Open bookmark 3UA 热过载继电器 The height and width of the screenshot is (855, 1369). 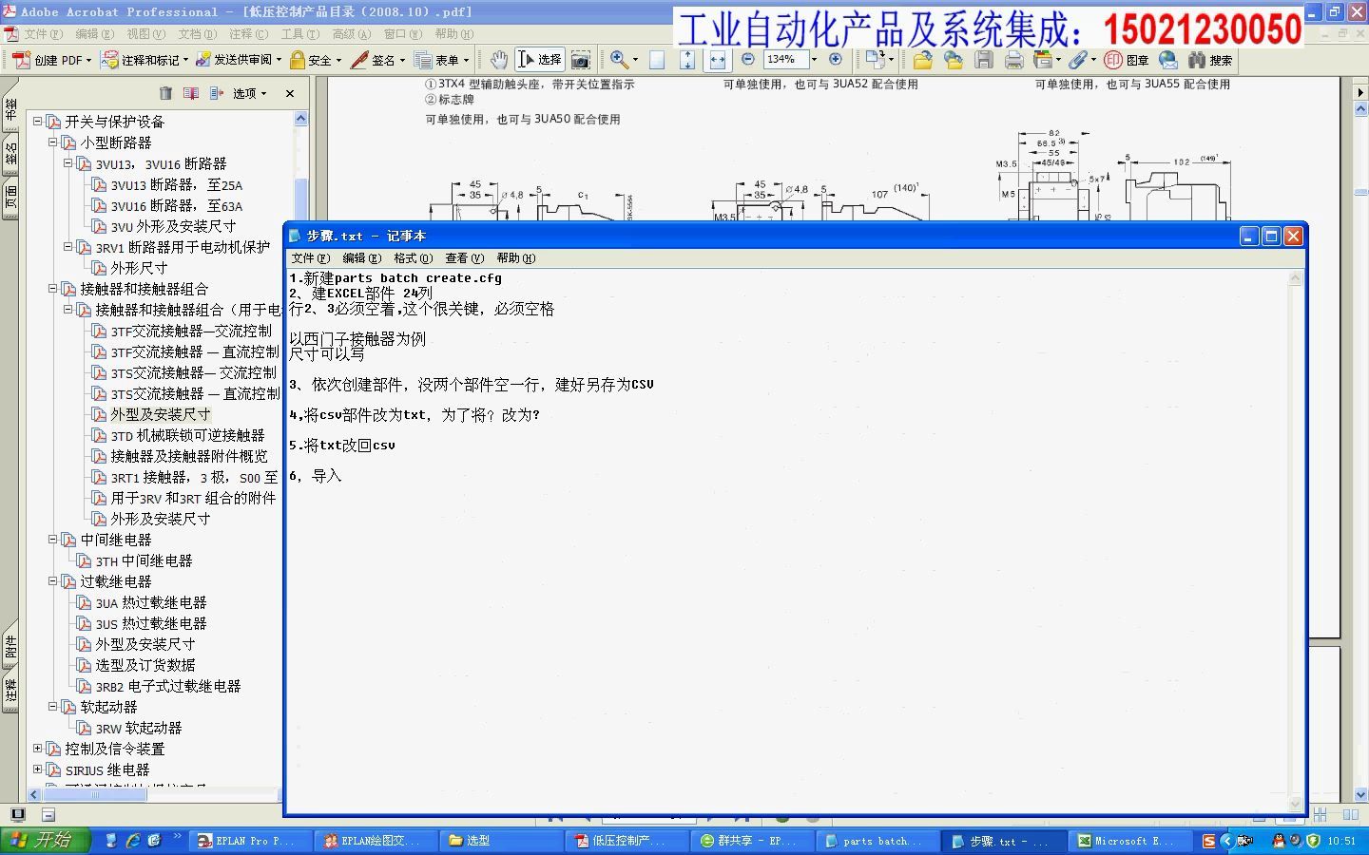click(150, 602)
